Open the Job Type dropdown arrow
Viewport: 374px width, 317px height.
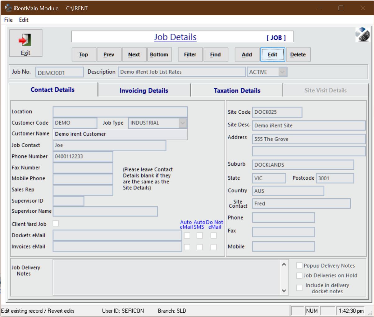[x=183, y=123]
